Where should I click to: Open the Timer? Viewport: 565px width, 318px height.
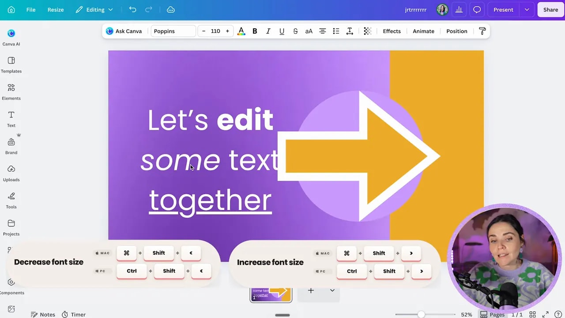[73, 314]
